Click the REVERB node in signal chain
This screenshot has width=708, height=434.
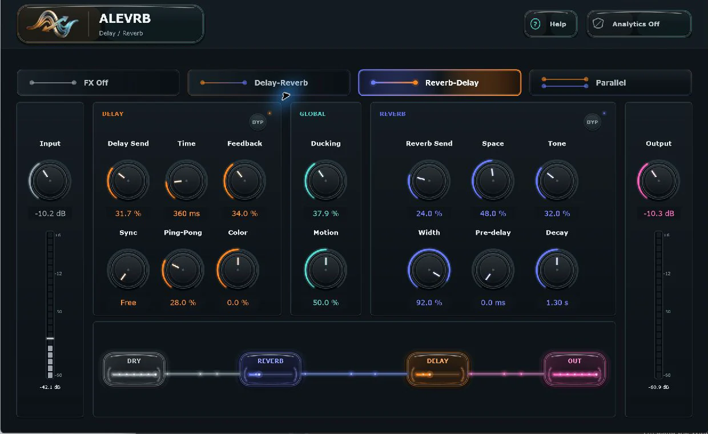click(270, 369)
